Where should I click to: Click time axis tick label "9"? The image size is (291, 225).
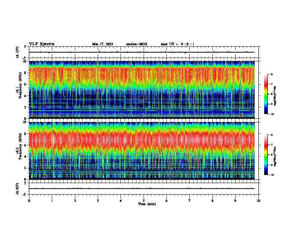235,201
